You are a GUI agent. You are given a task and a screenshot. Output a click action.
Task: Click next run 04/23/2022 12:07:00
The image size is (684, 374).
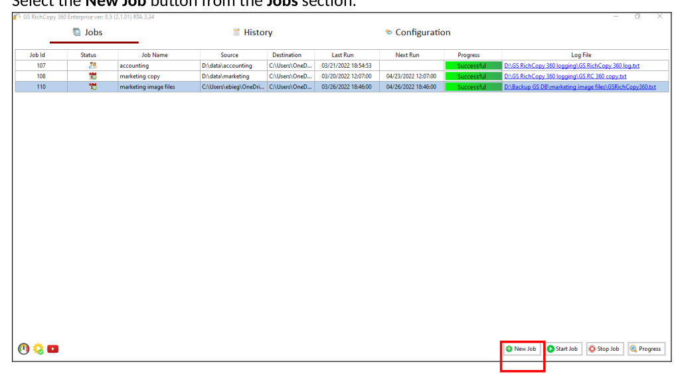coord(411,76)
